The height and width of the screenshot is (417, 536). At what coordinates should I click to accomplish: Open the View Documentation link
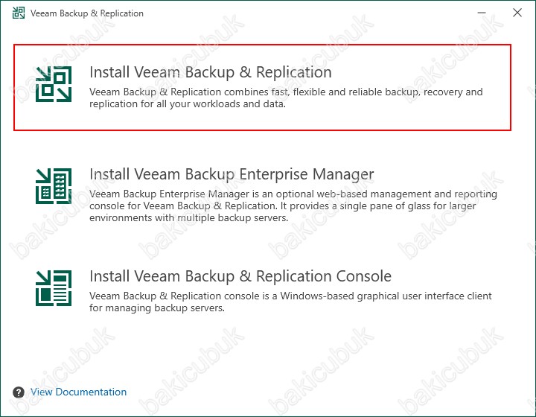click(79, 392)
